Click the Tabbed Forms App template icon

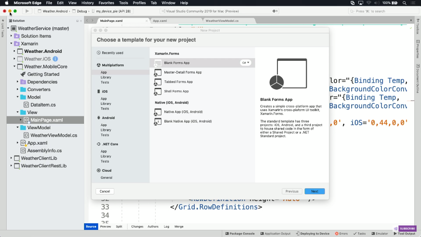click(x=158, y=82)
